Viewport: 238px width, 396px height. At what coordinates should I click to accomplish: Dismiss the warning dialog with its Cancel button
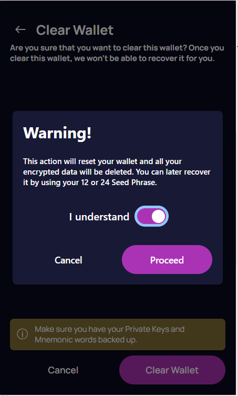[x=68, y=260]
